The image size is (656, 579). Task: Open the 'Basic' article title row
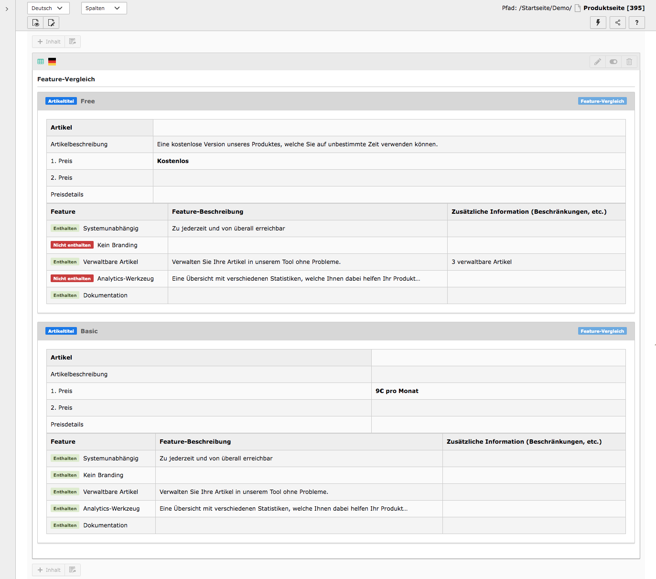tap(89, 331)
